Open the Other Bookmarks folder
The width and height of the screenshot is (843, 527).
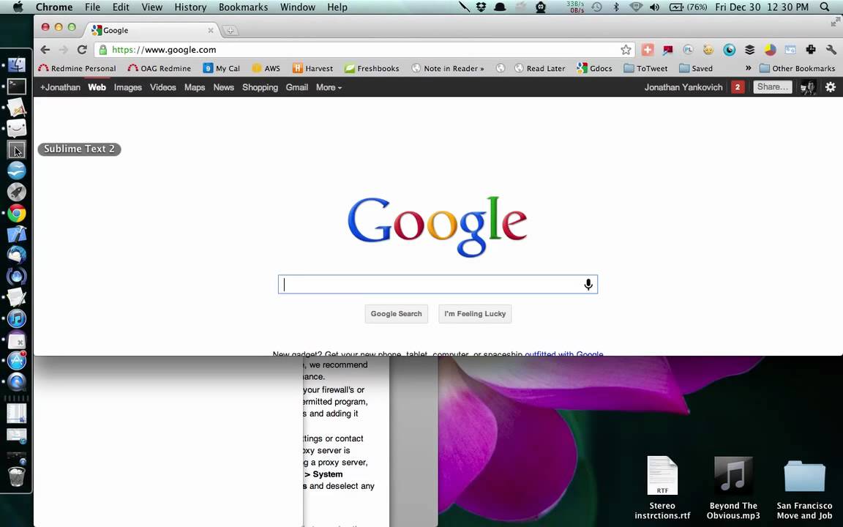pos(798,68)
